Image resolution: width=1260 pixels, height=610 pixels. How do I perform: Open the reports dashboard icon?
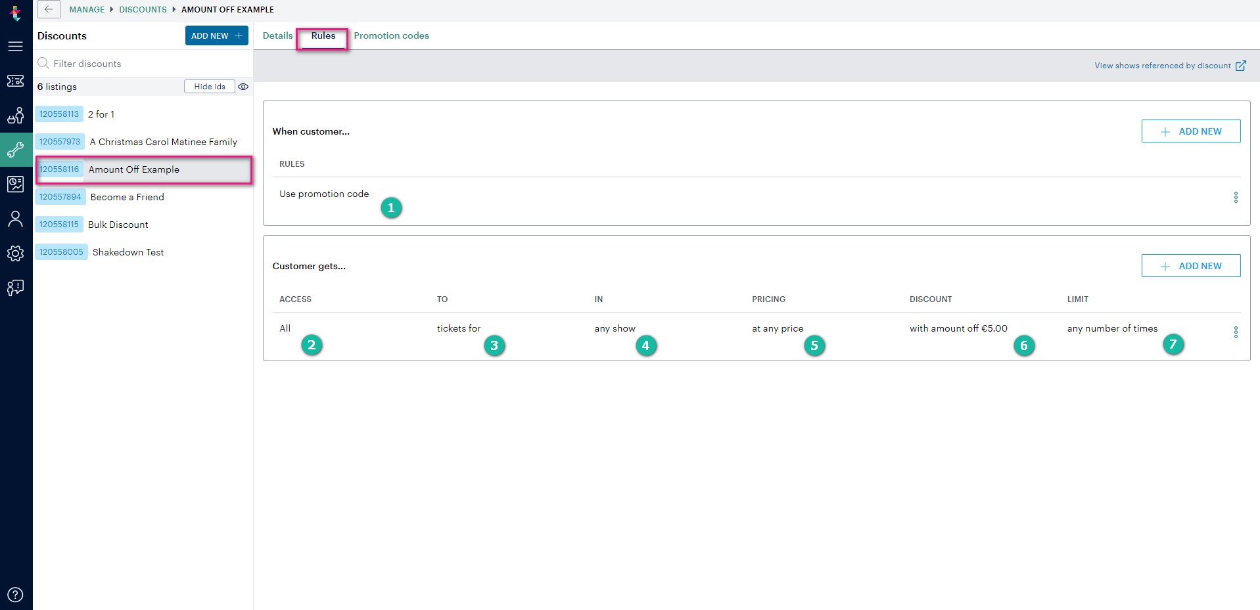(15, 184)
